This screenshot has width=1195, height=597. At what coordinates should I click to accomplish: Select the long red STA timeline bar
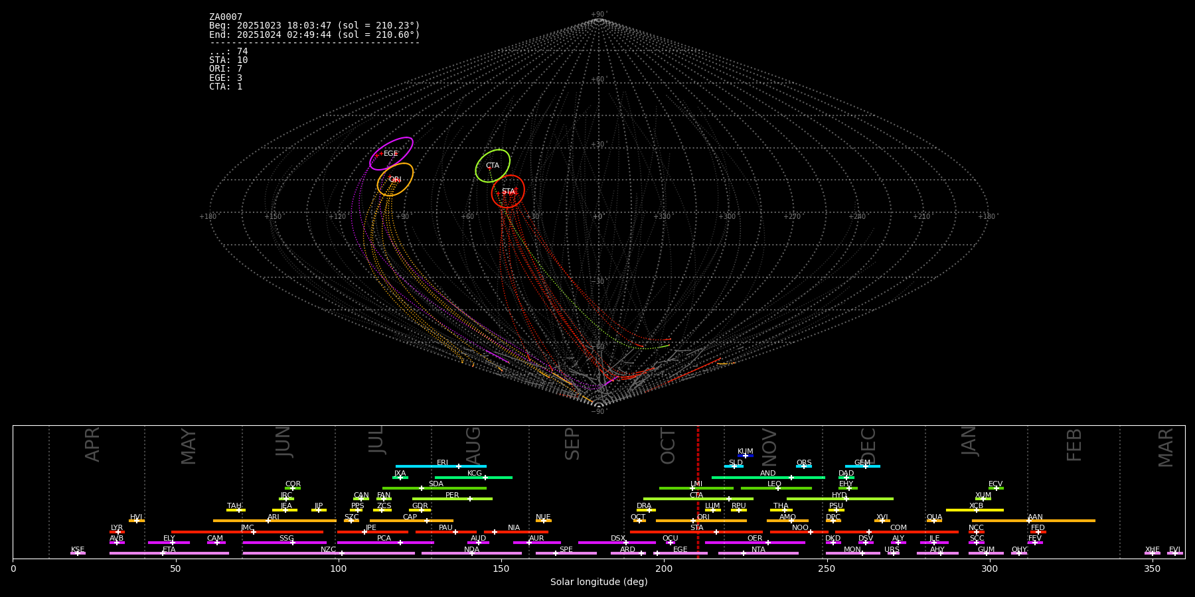click(696, 532)
